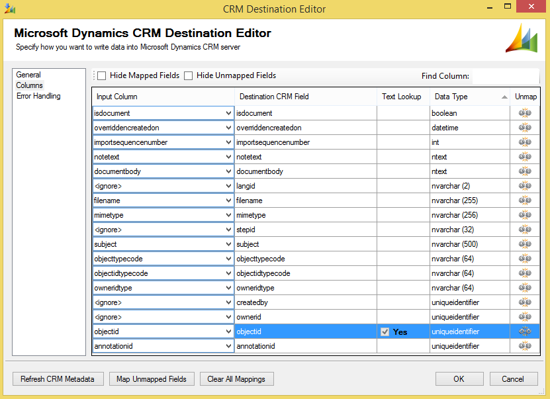Click the unmap icon for owneridtype row
Viewport: 550px width, 399px height.
pos(525,288)
